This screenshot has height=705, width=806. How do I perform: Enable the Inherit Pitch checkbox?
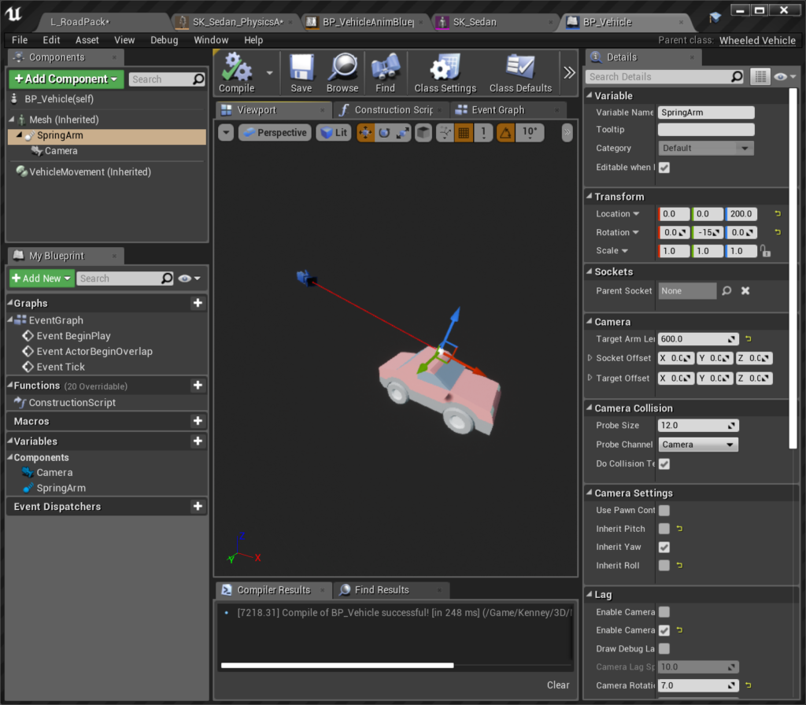664,529
